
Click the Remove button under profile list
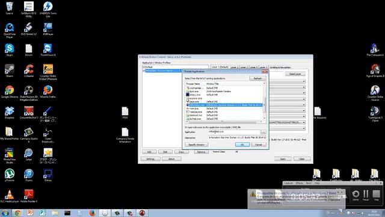tap(201, 152)
